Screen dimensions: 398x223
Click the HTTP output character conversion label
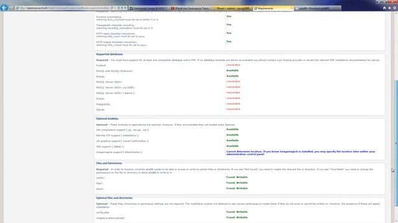117,42
